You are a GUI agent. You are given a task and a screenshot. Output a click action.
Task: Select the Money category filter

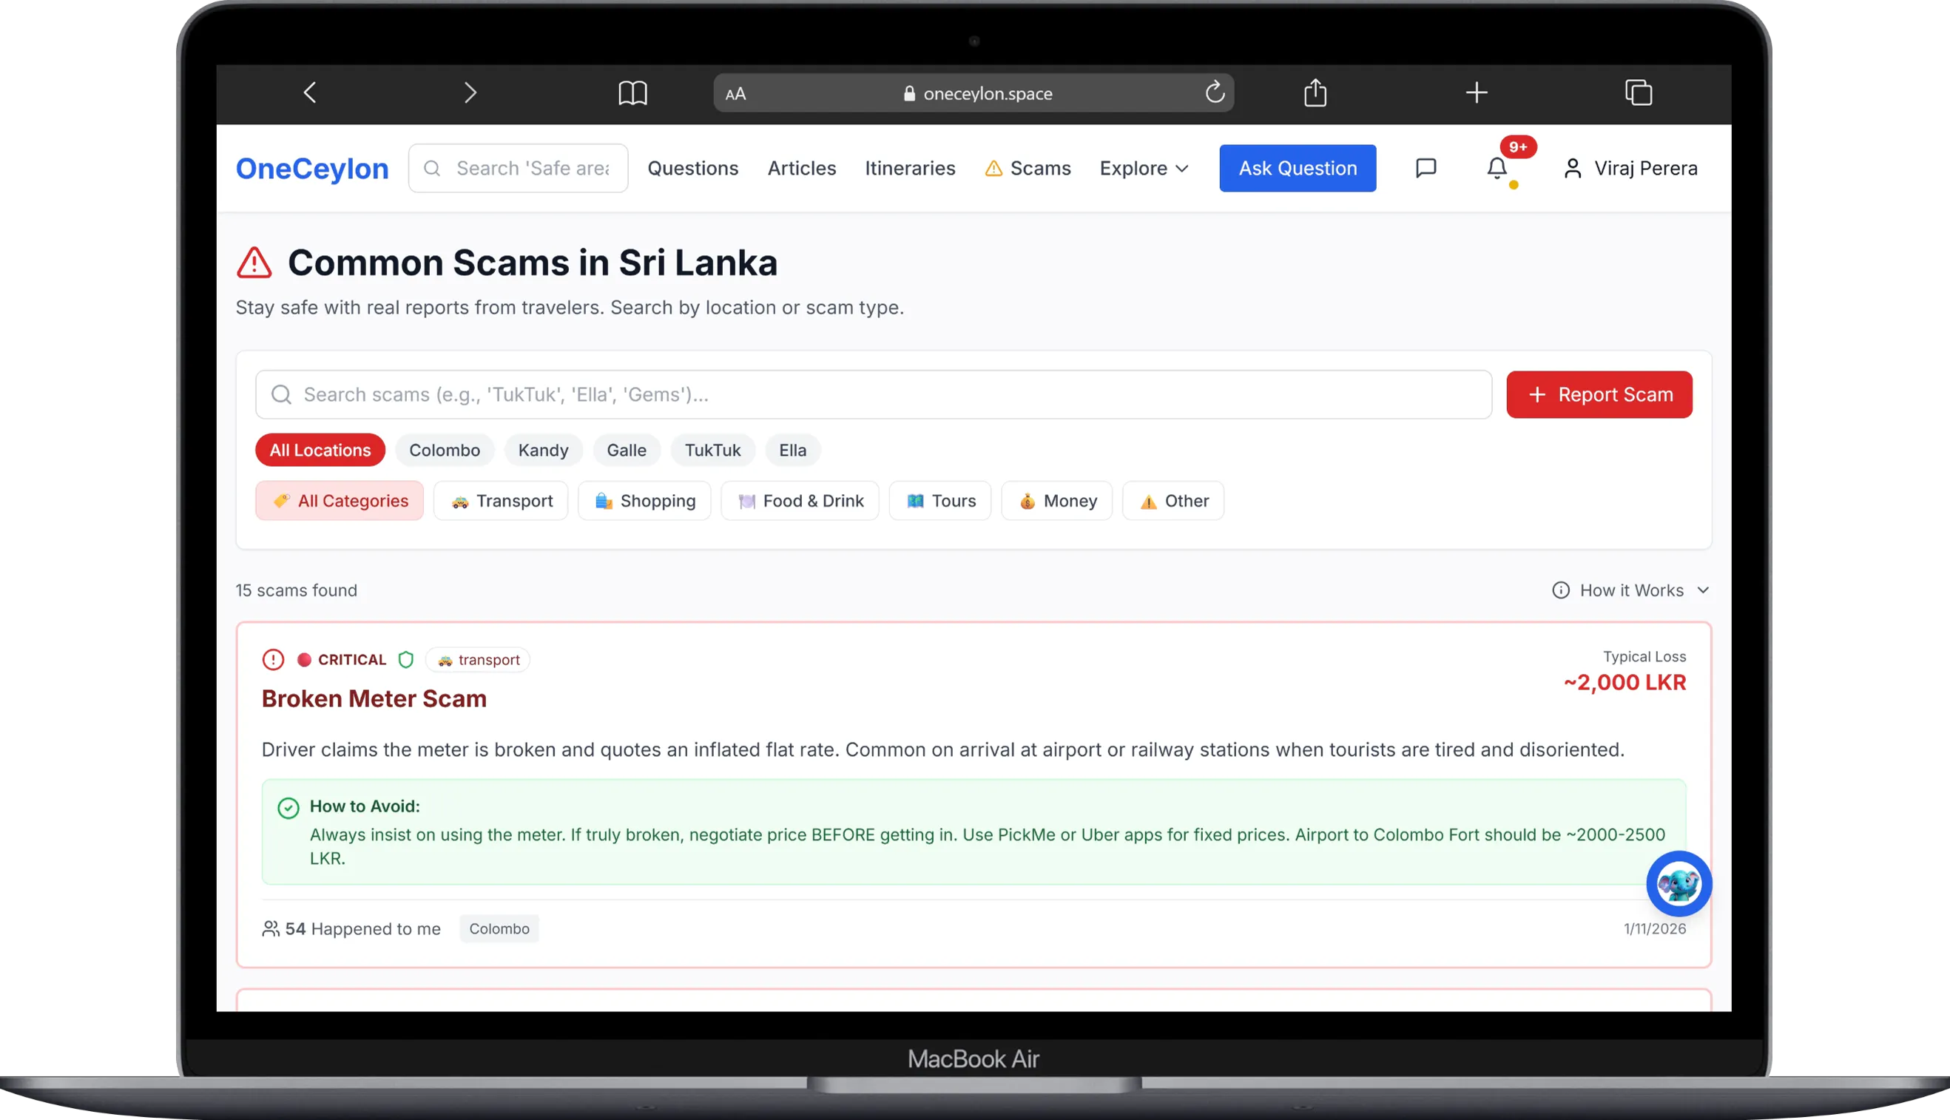[x=1057, y=501]
